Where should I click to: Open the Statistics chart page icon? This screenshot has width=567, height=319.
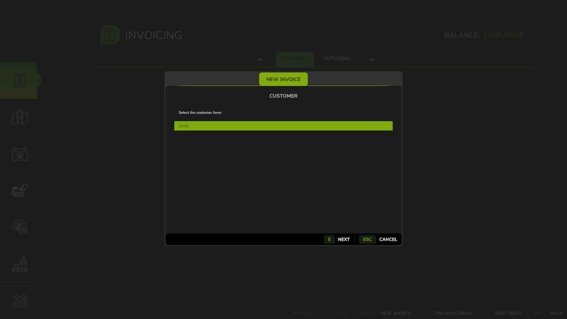[19, 300]
